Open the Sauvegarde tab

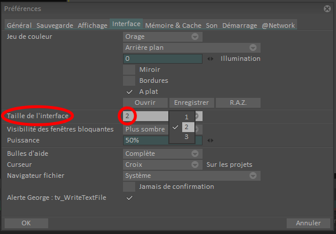(x=55, y=25)
